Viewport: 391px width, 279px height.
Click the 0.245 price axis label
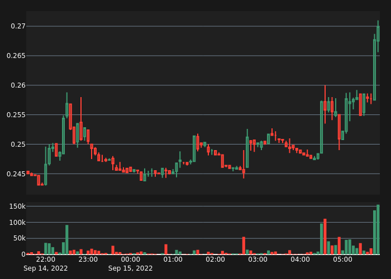[x=16, y=174]
